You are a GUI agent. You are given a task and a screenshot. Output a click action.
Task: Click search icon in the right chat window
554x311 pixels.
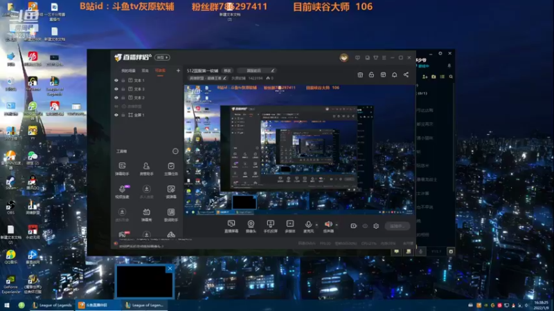click(x=451, y=77)
